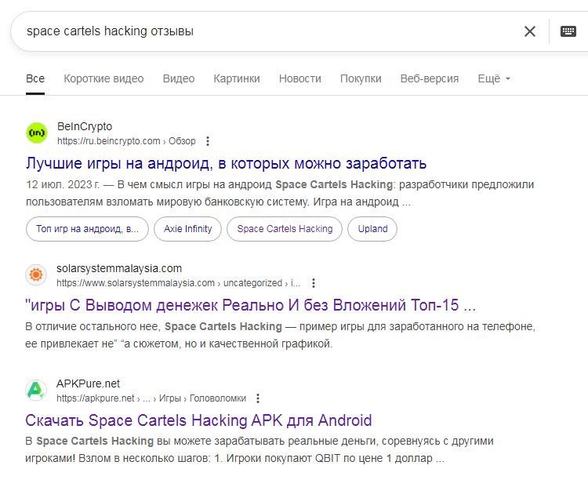The image size is (588, 498).
Task: Switch to the Видео tab
Action: [x=179, y=78]
